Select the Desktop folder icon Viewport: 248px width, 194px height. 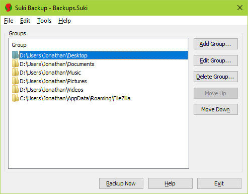click(15, 55)
